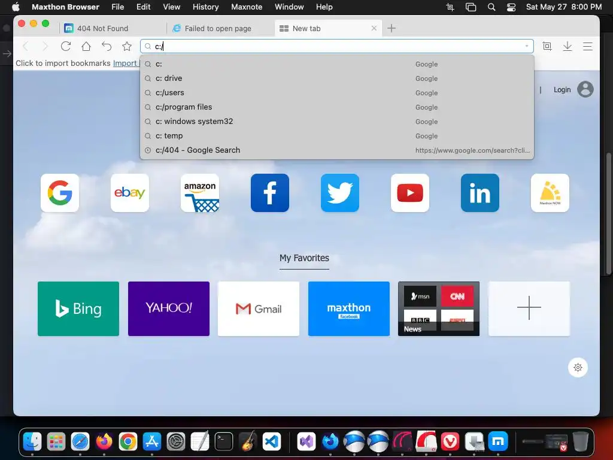Go back with the back arrow

point(26,46)
